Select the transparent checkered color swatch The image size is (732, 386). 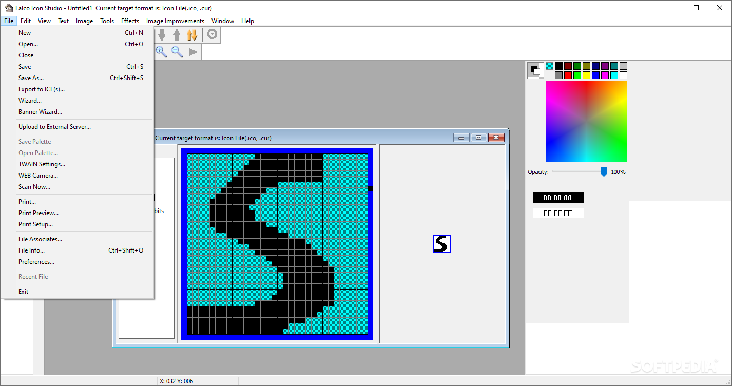tap(549, 66)
